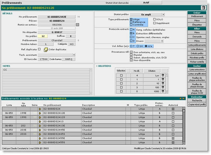Toggle protocol B Extraction différentielle checkbox
This screenshot has width=211, height=155.
[131, 33]
